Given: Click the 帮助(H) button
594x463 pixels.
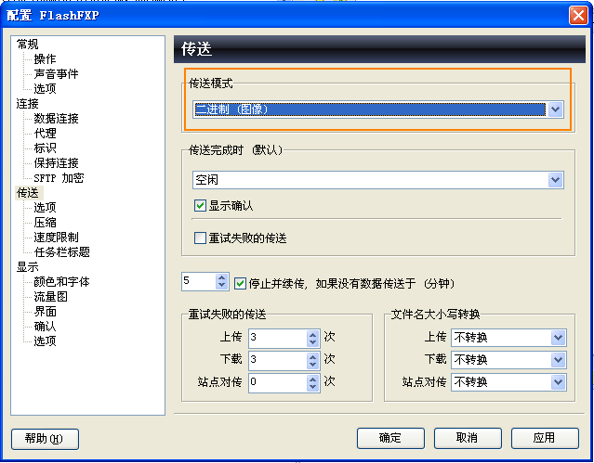Looking at the screenshot, I should pyautogui.click(x=45, y=439).
